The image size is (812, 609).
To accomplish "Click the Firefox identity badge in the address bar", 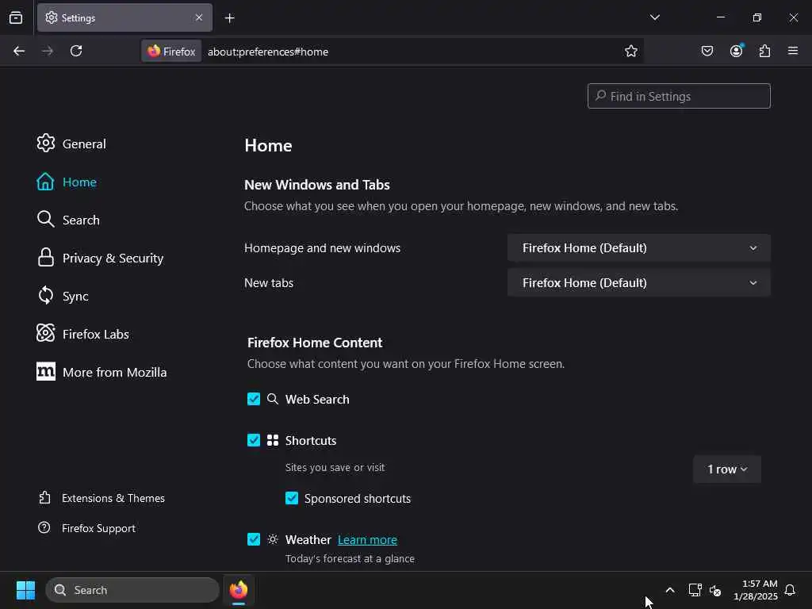I will click(171, 52).
